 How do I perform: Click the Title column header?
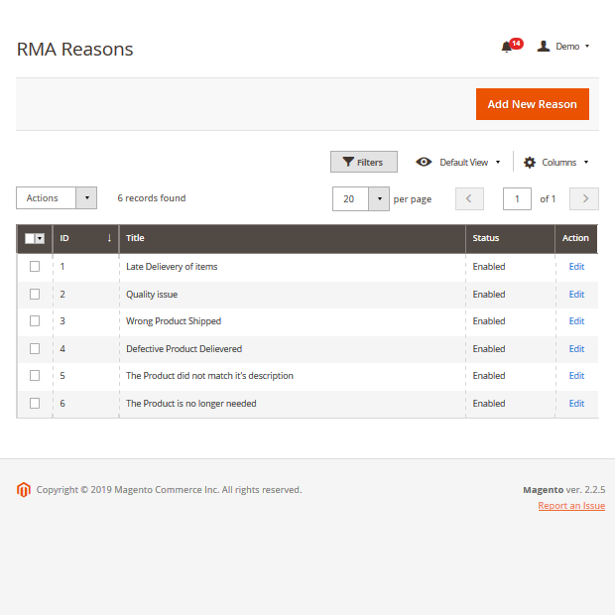click(x=135, y=238)
